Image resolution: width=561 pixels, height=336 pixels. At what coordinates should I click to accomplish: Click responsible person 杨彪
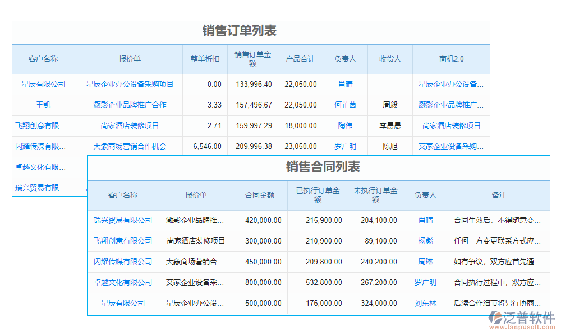point(425,241)
